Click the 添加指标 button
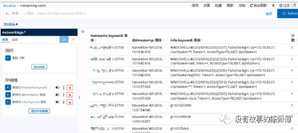Image resolution: width=298 pixels, height=133 pixels. [39, 67]
